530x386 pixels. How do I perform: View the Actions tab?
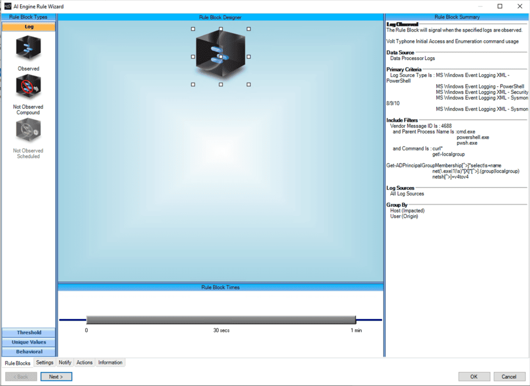(84, 362)
